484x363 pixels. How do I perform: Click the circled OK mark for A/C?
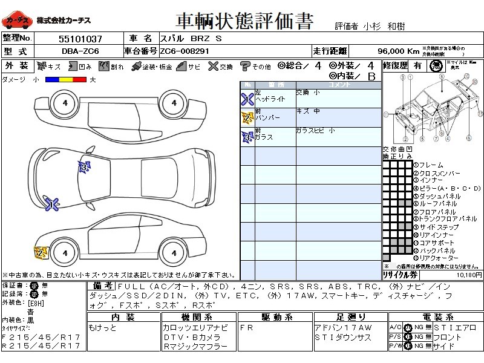click(408, 327)
